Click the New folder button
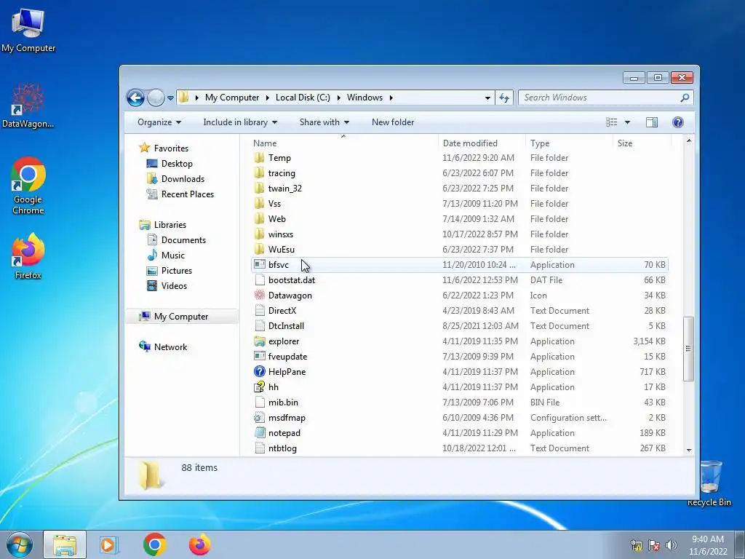The width and height of the screenshot is (745, 559). [392, 122]
